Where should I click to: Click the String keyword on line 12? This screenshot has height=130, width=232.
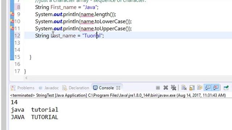[x=42, y=36]
